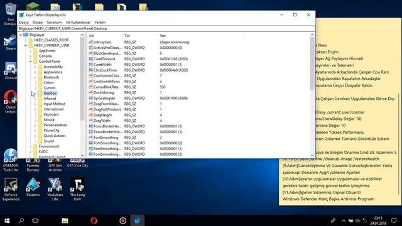The height and width of the screenshot is (226, 402).
Task: Select the CursorBlinkRate value
Action: (106, 87)
